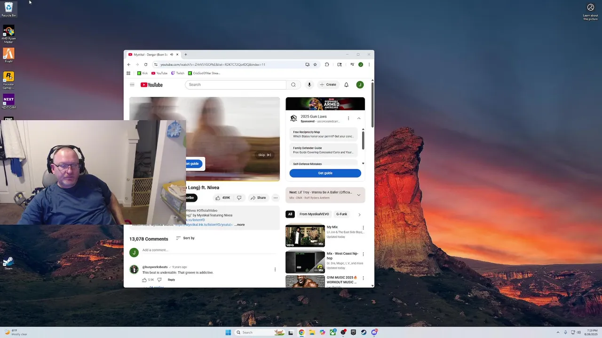Open the My Mix thumbnail
602x338 pixels.
(x=305, y=236)
